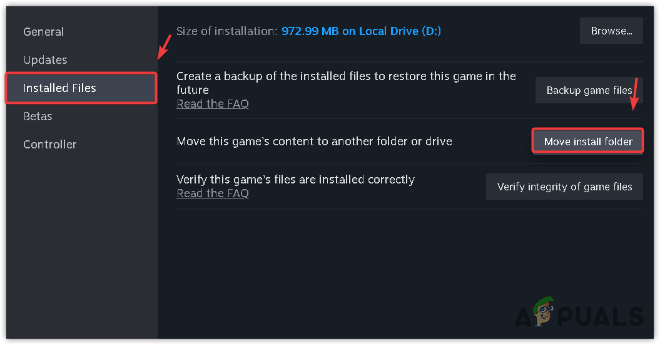660x345 pixels.
Task: Click the Verify this game's files text
Action: [x=295, y=180]
